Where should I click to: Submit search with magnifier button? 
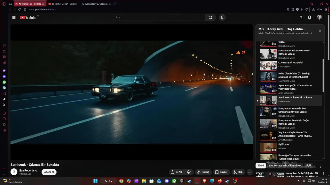coord(211,17)
